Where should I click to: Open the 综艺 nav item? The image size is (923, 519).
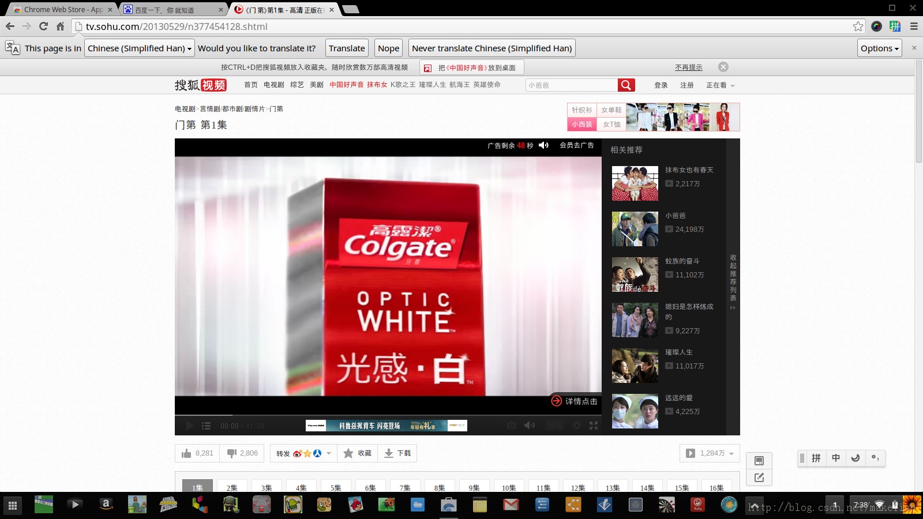[x=297, y=85]
